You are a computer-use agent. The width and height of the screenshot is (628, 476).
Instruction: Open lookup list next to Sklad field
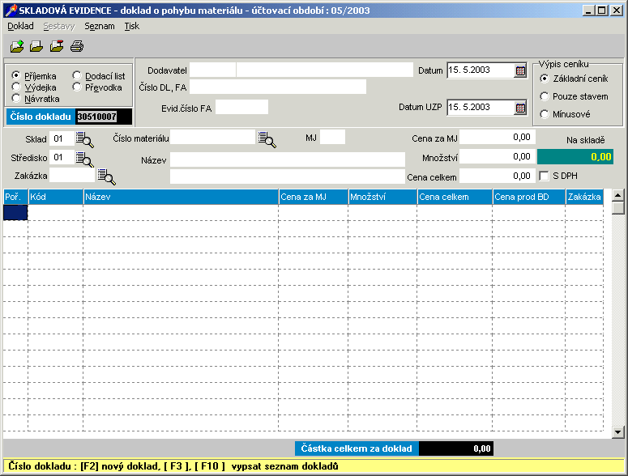tap(84, 139)
